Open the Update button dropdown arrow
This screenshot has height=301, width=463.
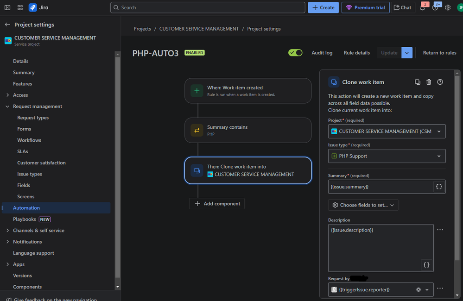(x=407, y=53)
